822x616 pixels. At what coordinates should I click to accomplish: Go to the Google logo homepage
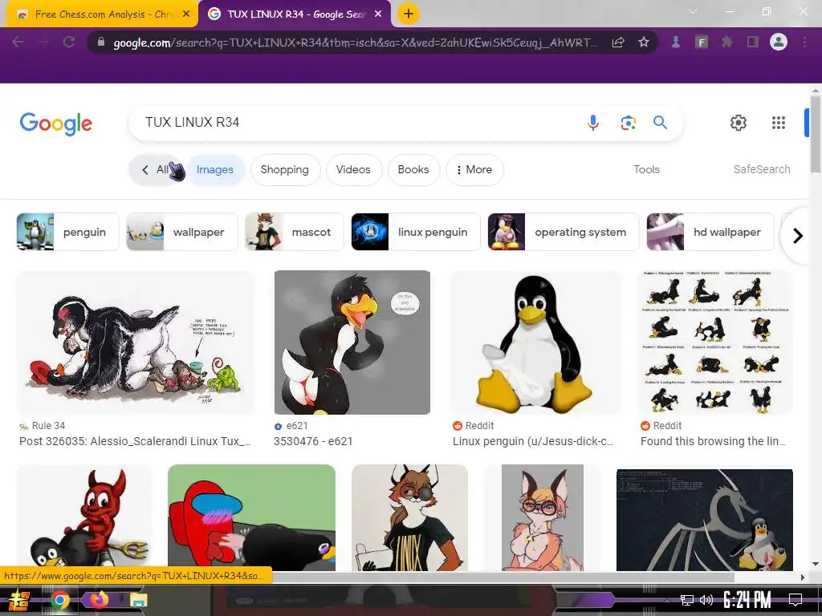(56, 124)
